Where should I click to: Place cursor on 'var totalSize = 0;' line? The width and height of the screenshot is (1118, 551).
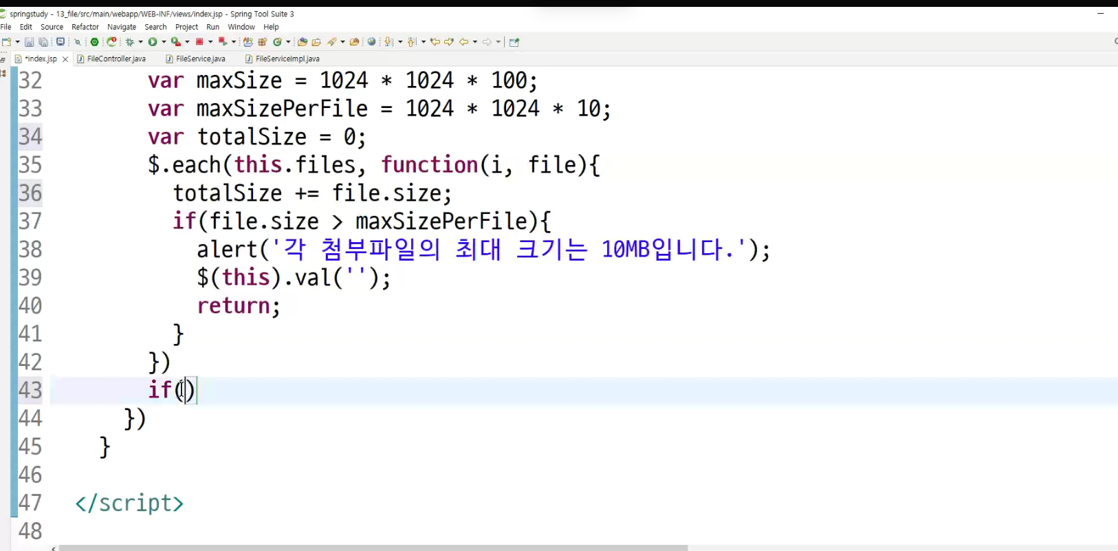[x=256, y=137]
